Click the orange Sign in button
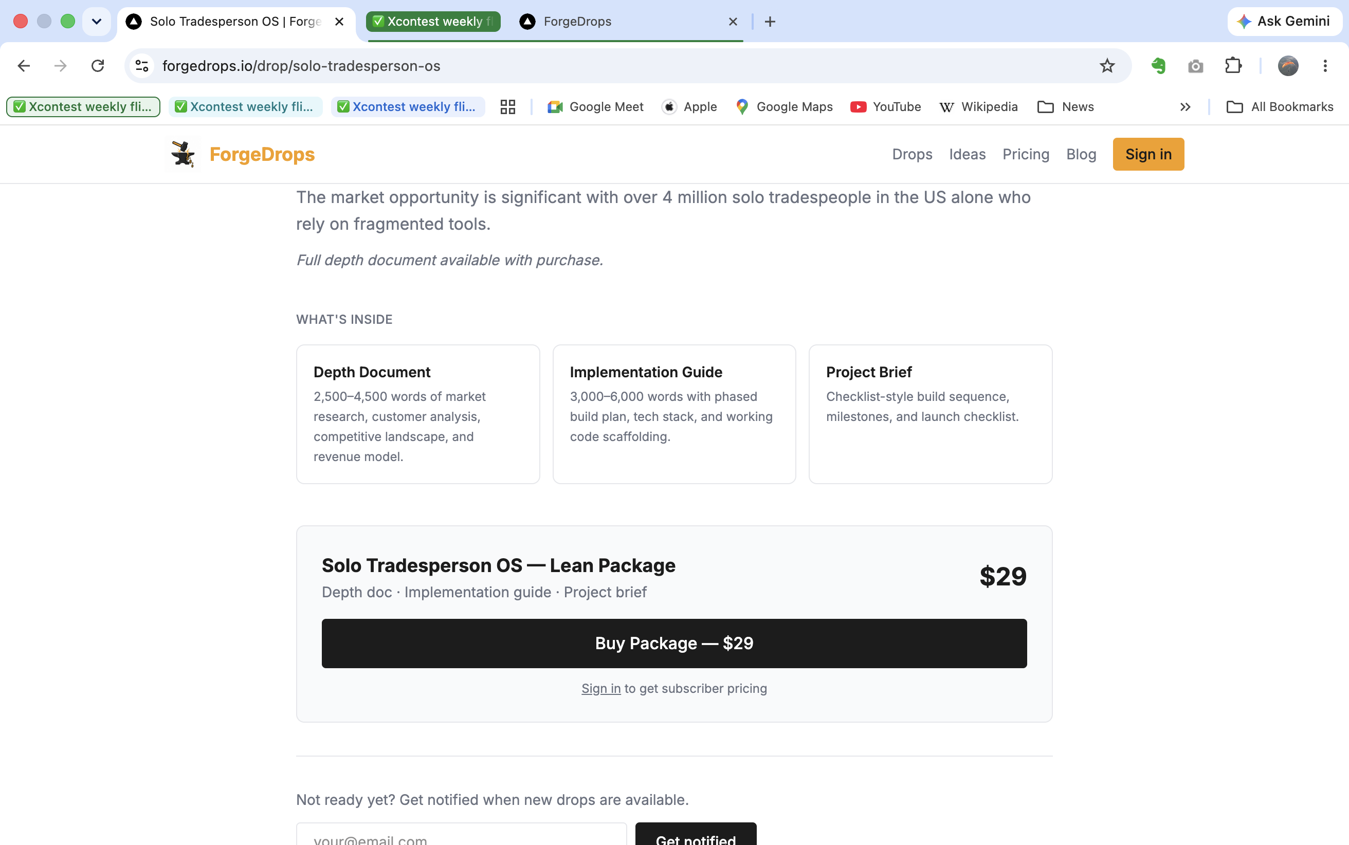The height and width of the screenshot is (845, 1349). click(1148, 154)
